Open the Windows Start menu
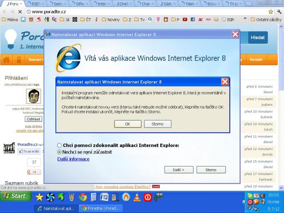 (16, 196)
